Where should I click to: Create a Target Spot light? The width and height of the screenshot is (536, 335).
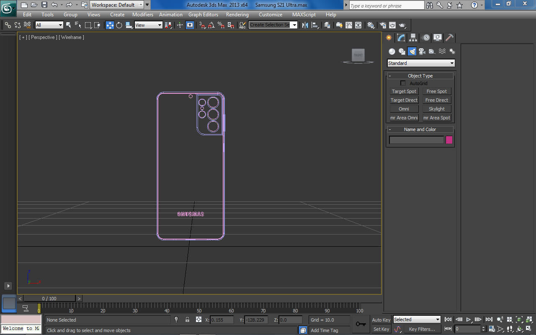(x=404, y=91)
